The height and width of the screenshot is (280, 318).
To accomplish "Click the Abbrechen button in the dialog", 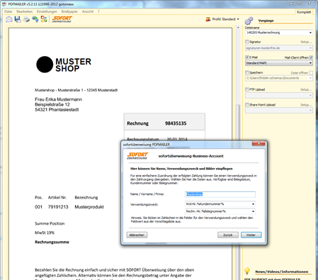I will [x=137, y=235].
